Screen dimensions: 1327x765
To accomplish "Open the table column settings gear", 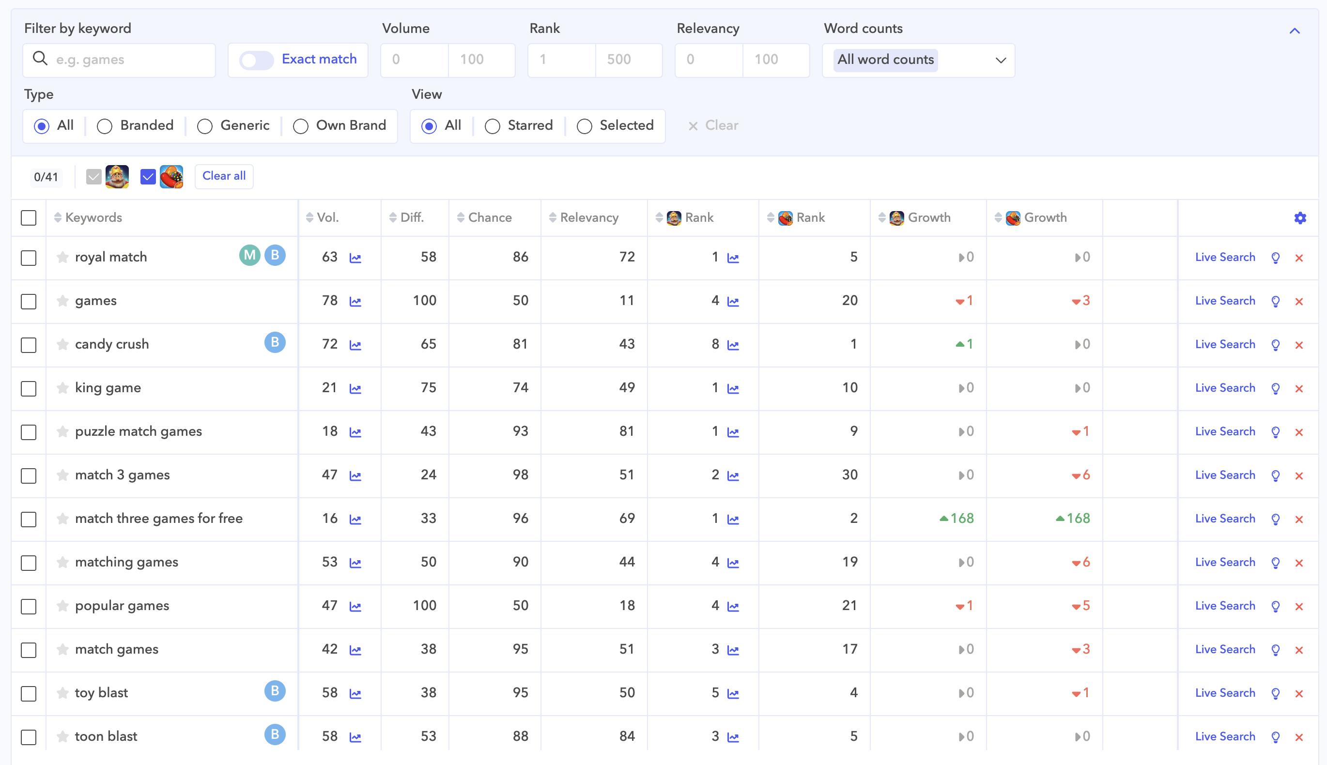I will pyautogui.click(x=1300, y=217).
